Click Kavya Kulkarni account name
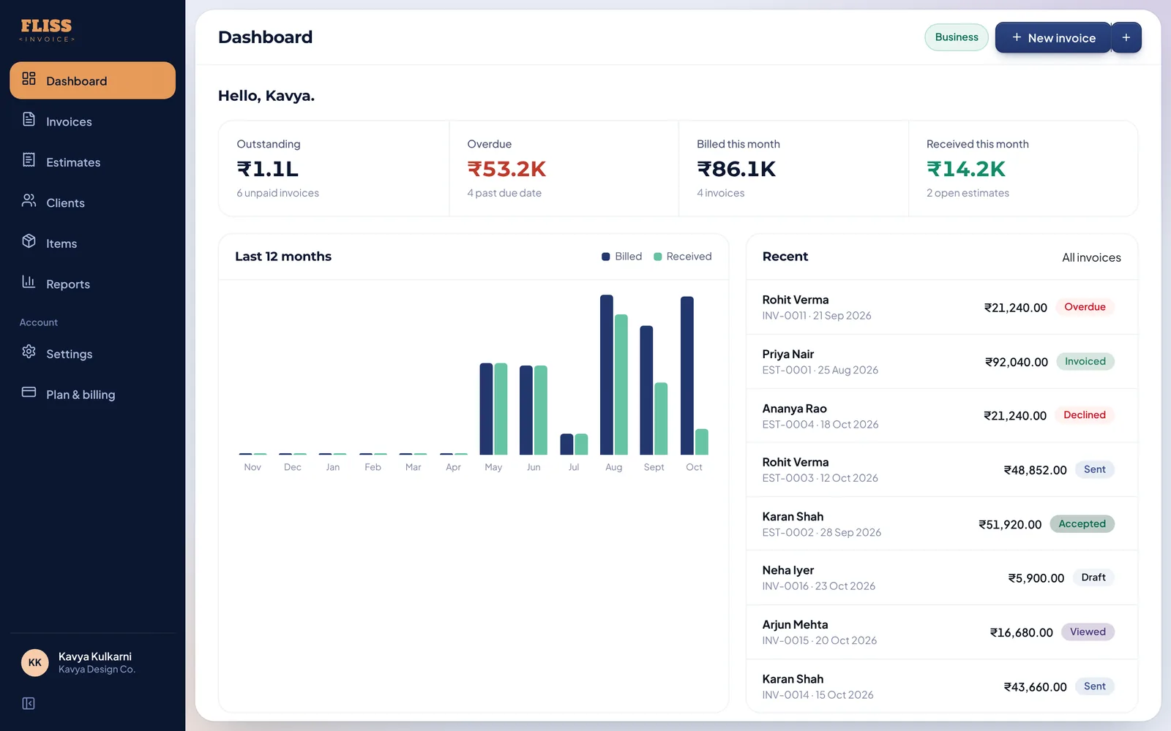The image size is (1171, 731). pos(95,656)
